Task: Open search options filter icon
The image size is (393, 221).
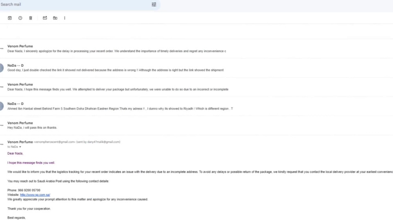Action: (x=154, y=4)
